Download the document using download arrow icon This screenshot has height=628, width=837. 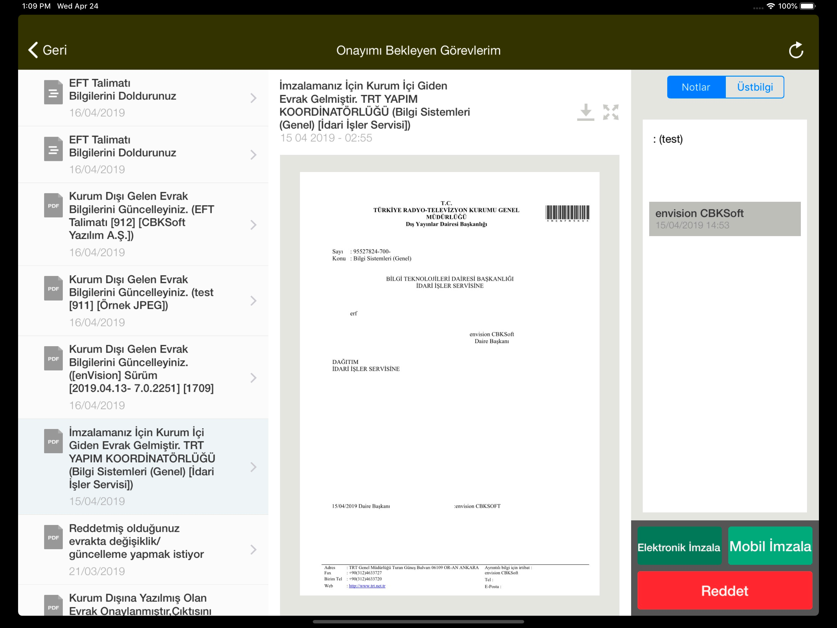[585, 112]
